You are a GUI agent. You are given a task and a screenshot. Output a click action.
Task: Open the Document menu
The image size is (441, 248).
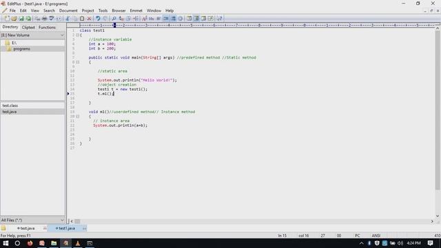pyautogui.click(x=68, y=11)
